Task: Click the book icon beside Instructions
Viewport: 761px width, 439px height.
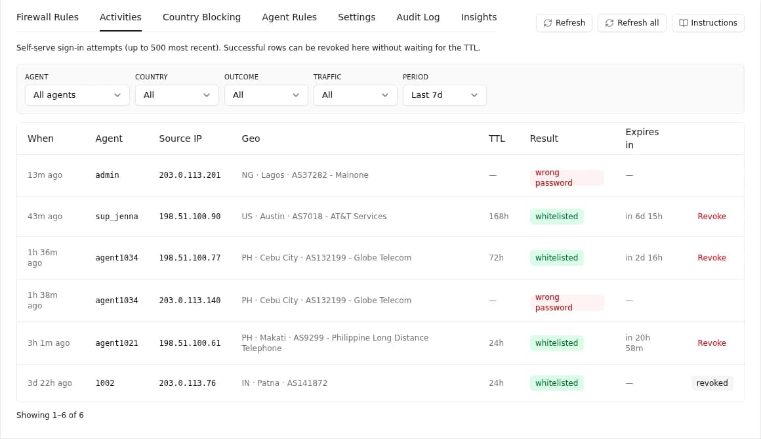Action: pos(683,23)
